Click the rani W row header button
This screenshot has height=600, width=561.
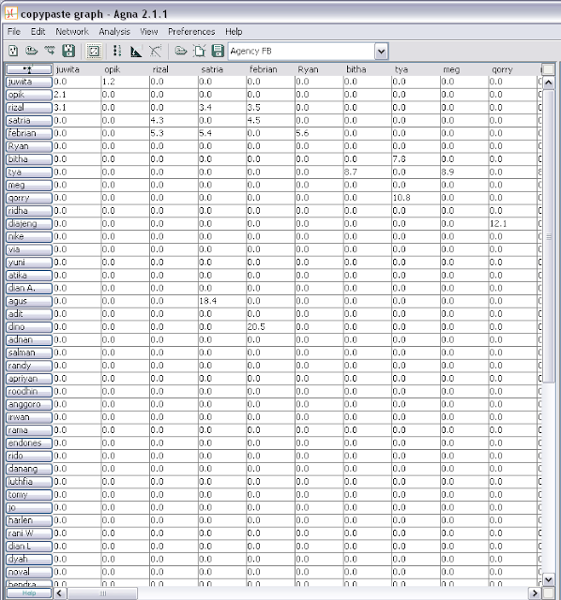tap(29, 533)
